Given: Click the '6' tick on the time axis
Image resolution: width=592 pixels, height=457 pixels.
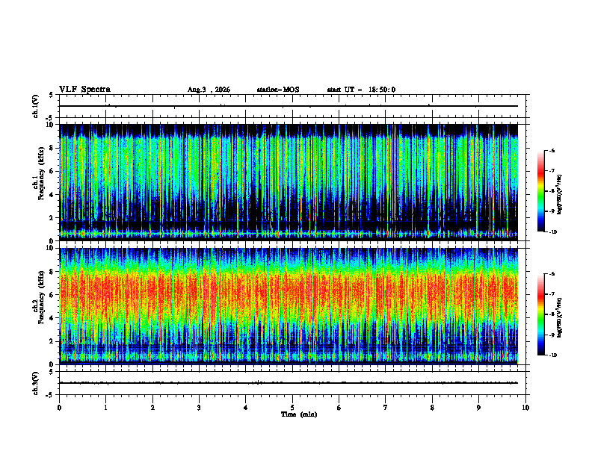Looking at the screenshot, I should (339, 408).
